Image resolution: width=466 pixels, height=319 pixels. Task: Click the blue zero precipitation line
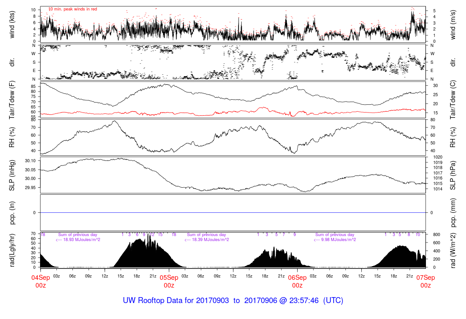[x=233, y=213]
